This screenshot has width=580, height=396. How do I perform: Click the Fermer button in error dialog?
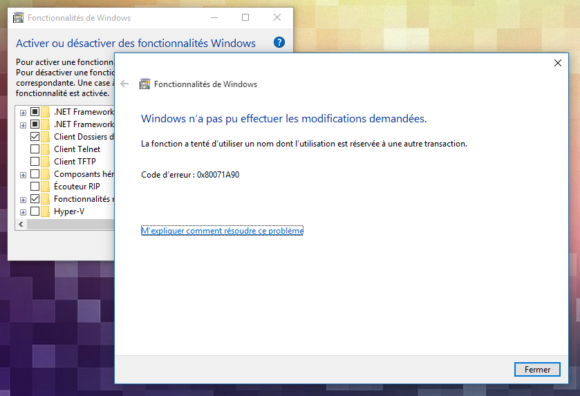click(x=537, y=369)
